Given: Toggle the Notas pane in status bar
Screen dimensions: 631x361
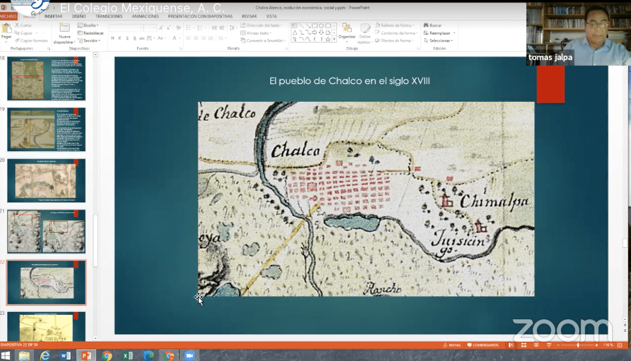Looking at the screenshot, I should click(452, 345).
